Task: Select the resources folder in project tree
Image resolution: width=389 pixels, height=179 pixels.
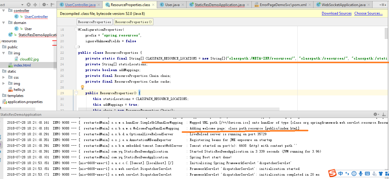Action: point(9,41)
